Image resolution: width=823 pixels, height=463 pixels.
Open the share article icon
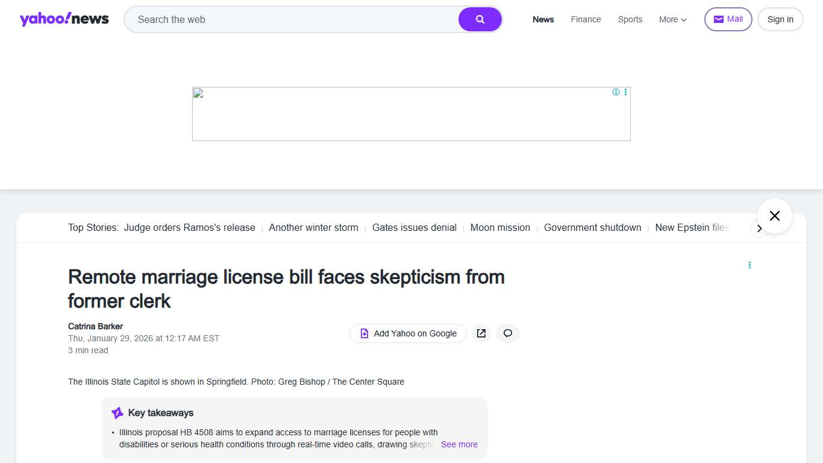pyautogui.click(x=481, y=333)
